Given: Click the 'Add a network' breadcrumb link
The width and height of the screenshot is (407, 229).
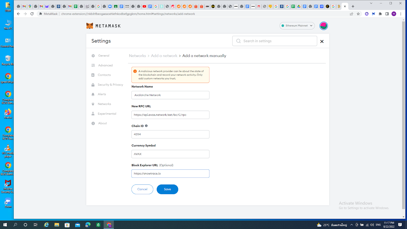Looking at the screenshot, I should tap(164, 56).
